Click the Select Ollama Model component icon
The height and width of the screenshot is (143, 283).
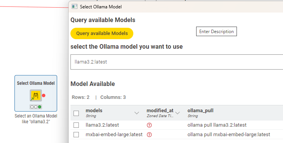[x=36, y=95]
